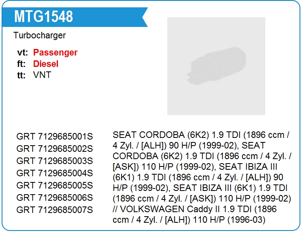Pick part number GRT 7129685004S
This screenshot has height=235, width=302.
pyautogui.click(x=55, y=173)
